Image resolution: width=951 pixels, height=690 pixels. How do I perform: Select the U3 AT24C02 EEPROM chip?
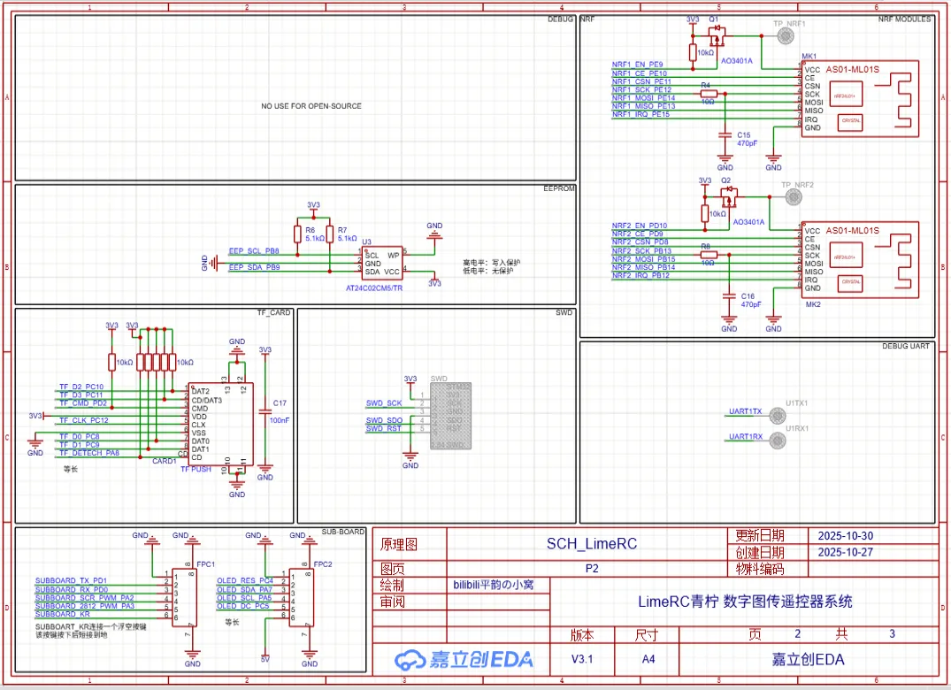pos(382,263)
